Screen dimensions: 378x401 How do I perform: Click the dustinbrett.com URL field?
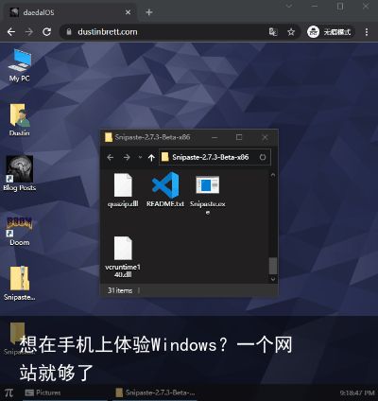click(180, 32)
